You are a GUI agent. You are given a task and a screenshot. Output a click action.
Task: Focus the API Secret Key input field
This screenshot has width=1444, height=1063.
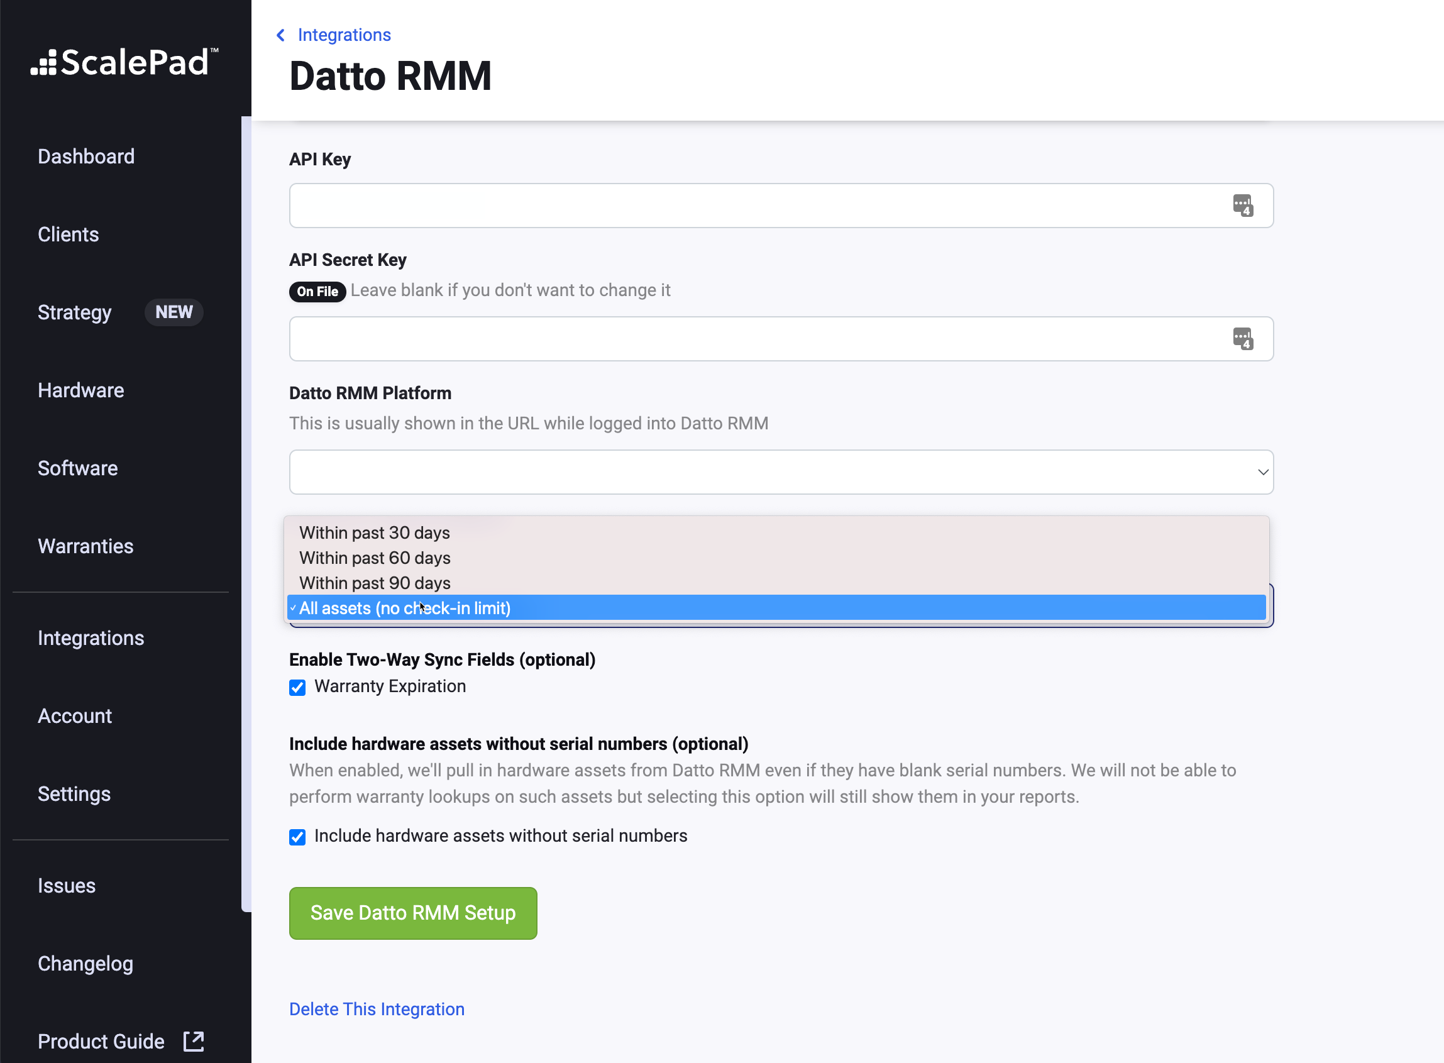click(781, 338)
